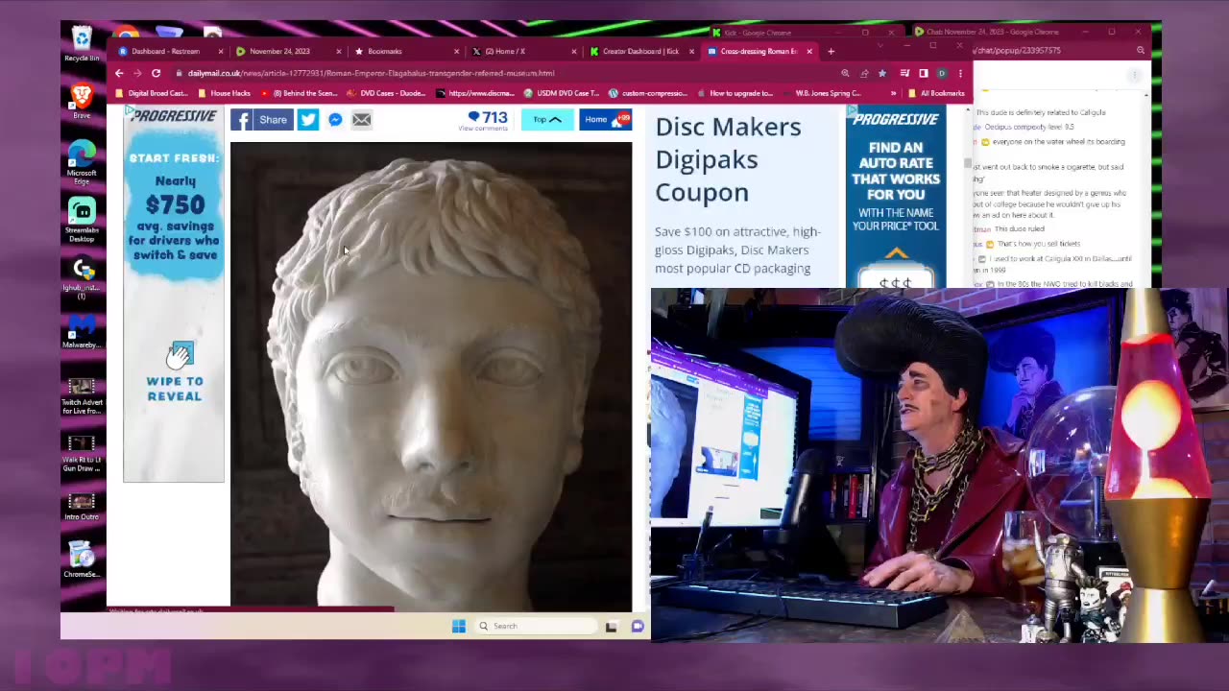The width and height of the screenshot is (1229, 691).
Task: Share article on Twitter
Action: point(308,120)
